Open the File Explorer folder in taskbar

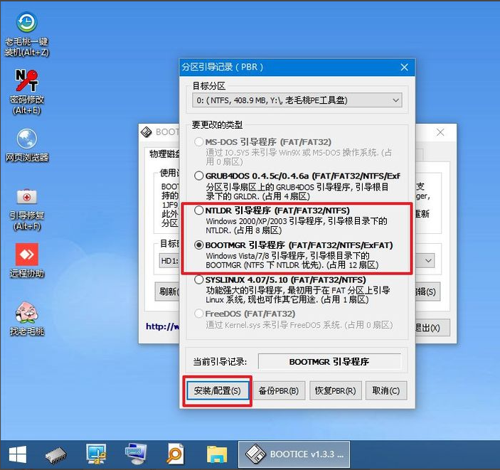point(216,454)
